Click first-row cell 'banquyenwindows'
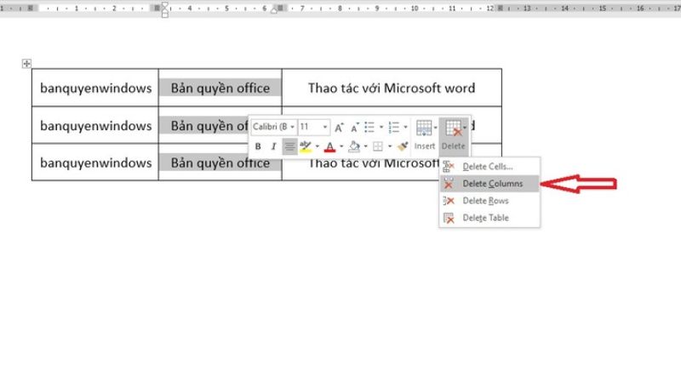This screenshot has height=383, width=681. point(95,89)
